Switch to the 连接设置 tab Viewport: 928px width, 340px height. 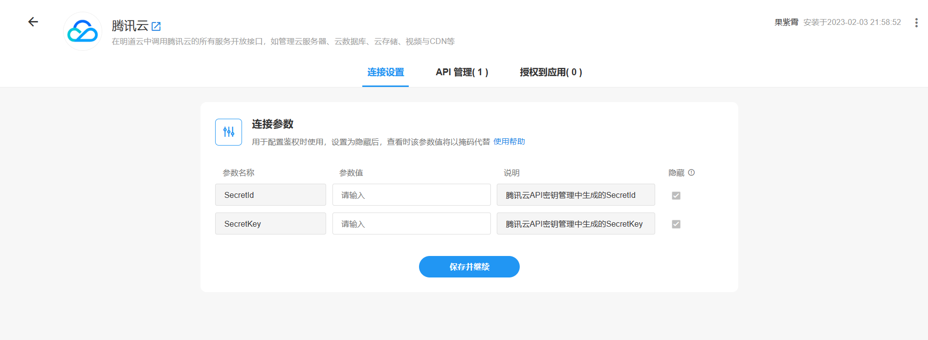pos(385,72)
